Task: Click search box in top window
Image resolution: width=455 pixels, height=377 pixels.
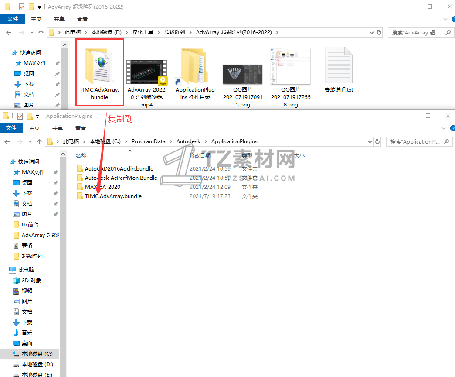Action: point(421,33)
